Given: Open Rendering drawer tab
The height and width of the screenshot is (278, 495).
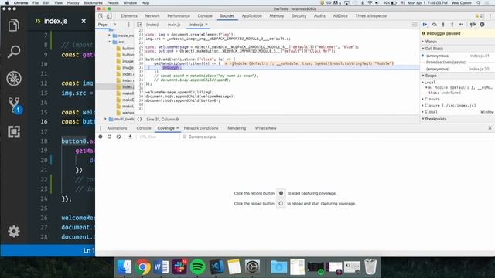Looking at the screenshot, I should (x=237, y=128).
